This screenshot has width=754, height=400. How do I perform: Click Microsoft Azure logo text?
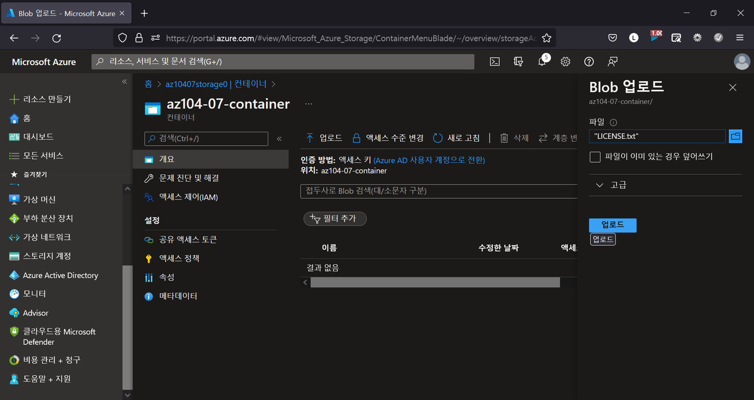[x=44, y=62]
